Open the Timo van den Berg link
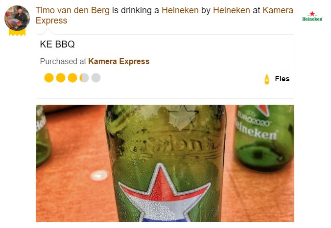 click(x=72, y=10)
